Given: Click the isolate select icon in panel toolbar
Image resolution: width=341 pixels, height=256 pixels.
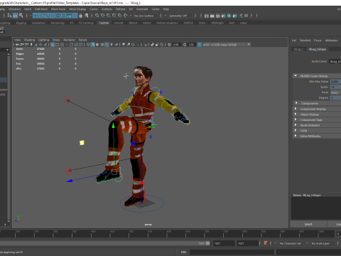Looking at the screenshot, I should click(x=145, y=45).
